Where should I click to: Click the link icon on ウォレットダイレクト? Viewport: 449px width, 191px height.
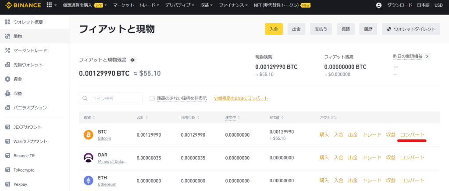click(389, 29)
